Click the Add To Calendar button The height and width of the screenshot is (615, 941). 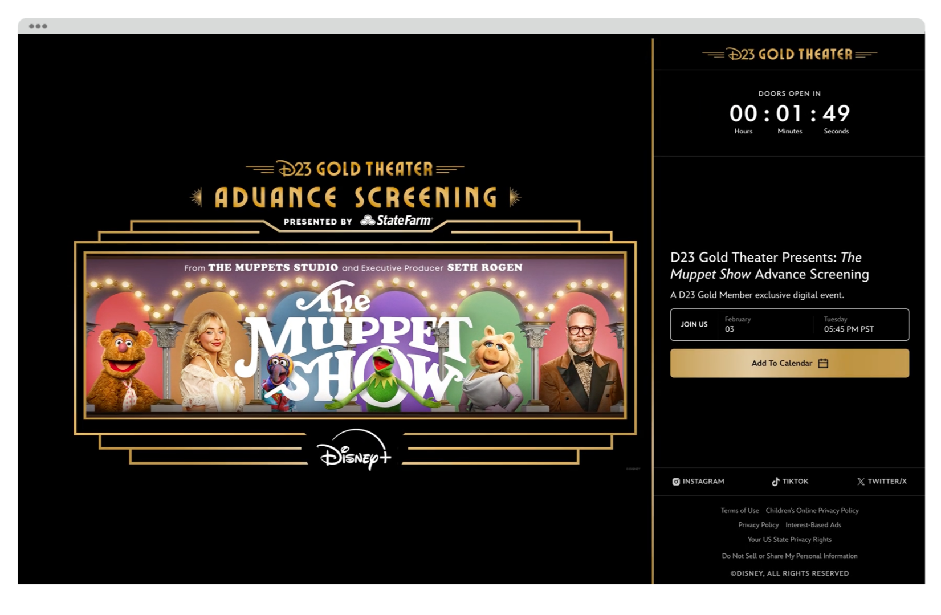coord(789,363)
